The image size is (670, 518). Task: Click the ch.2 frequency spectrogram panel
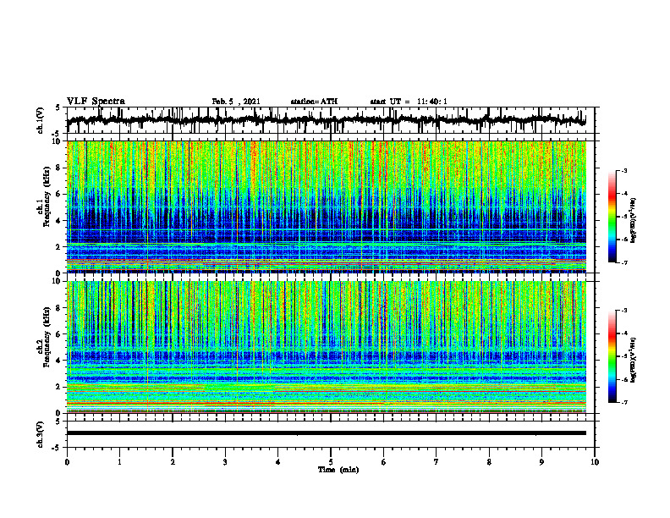[x=326, y=347]
